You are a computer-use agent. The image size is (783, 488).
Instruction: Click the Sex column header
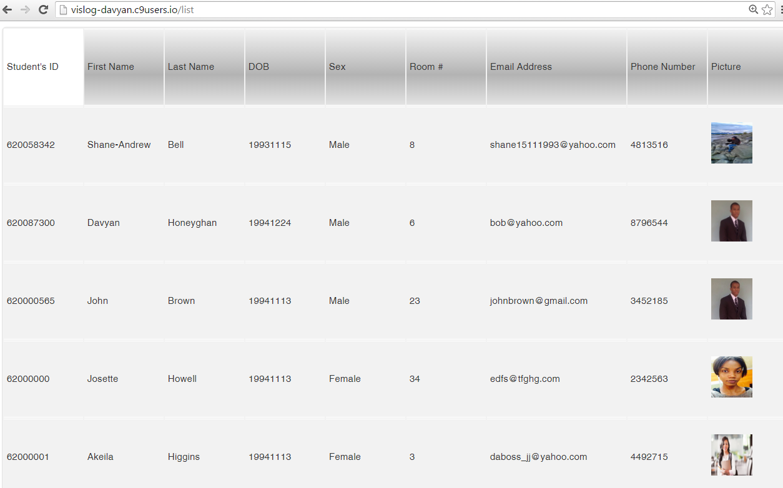[365, 67]
